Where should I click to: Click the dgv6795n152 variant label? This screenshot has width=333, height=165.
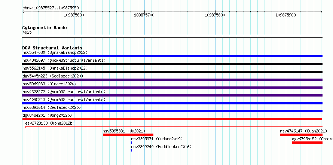pos(312,139)
